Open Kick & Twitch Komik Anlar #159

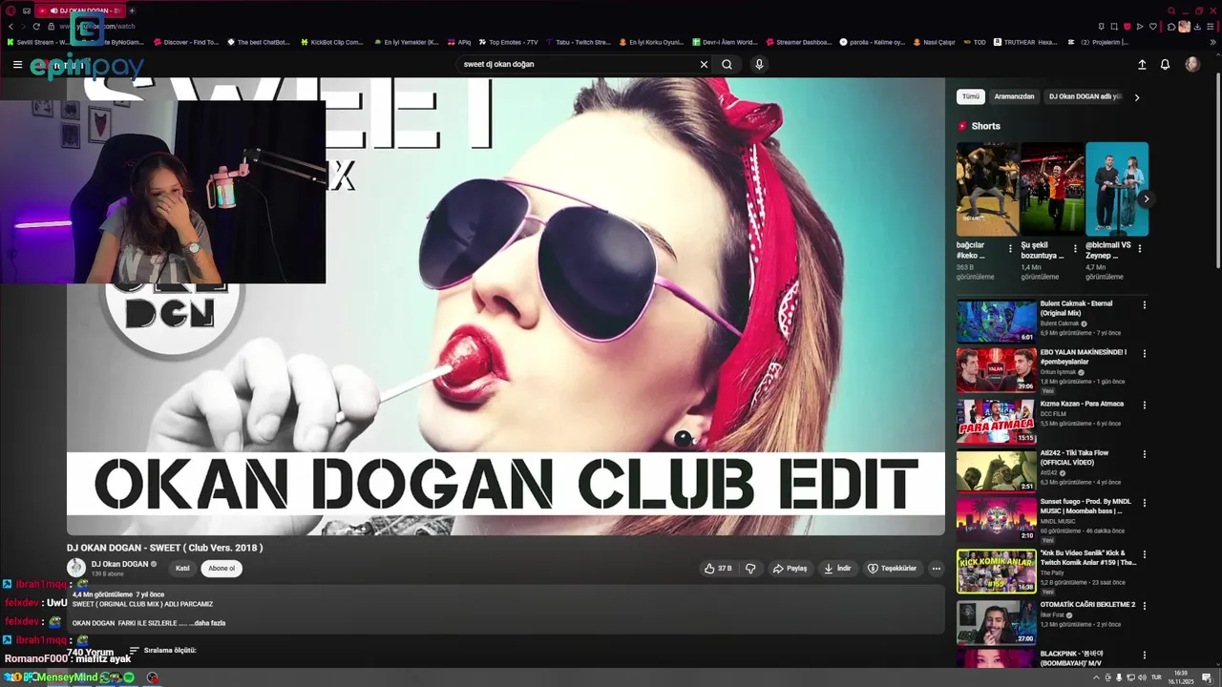pos(996,571)
